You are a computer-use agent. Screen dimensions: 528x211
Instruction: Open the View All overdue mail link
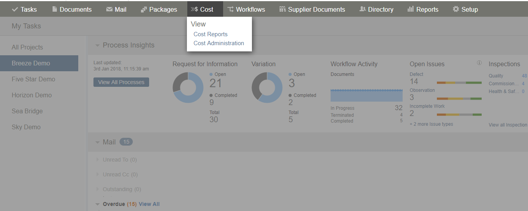[x=149, y=204]
